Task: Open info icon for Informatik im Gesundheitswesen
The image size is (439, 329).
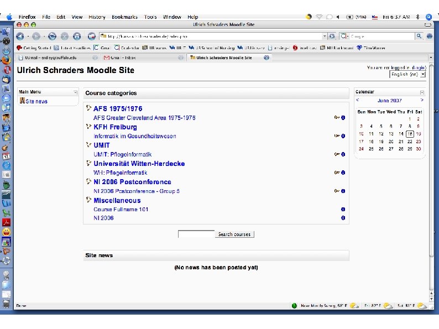Action: (x=343, y=136)
